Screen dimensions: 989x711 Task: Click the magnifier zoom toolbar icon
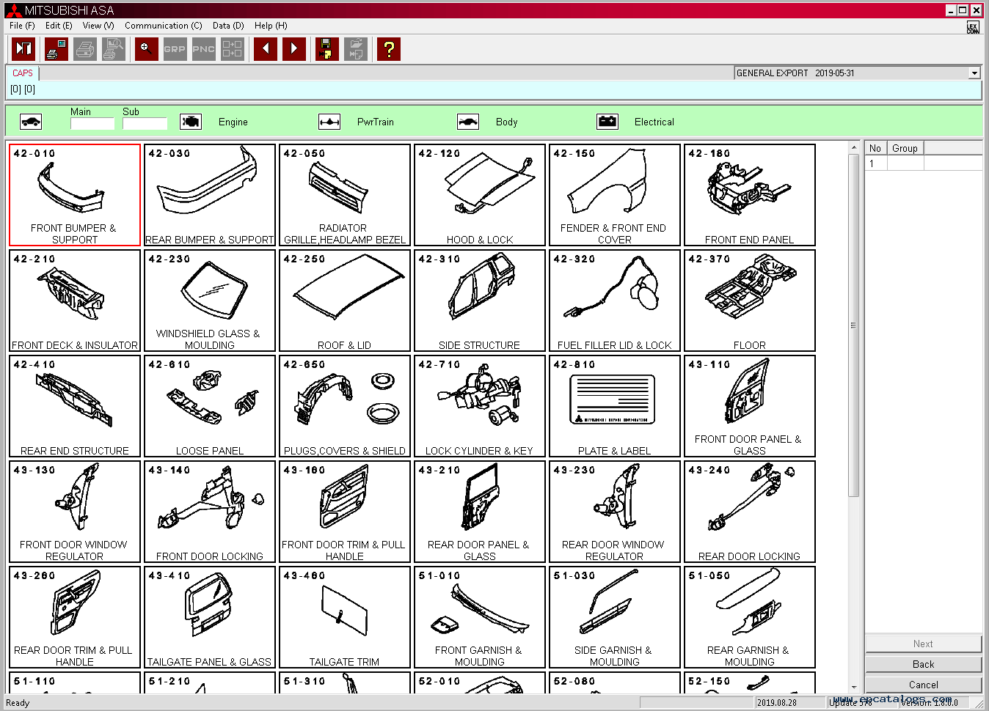click(147, 49)
